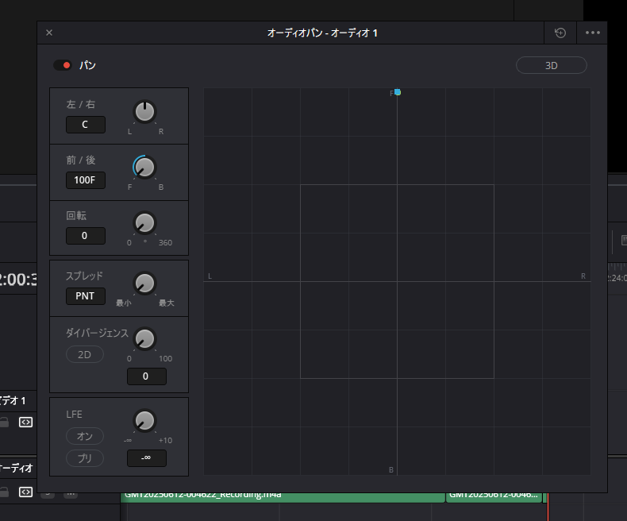Click the LFE level knob

click(x=144, y=420)
